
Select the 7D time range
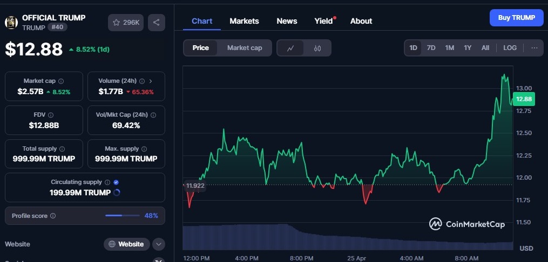tap(431, 48)
